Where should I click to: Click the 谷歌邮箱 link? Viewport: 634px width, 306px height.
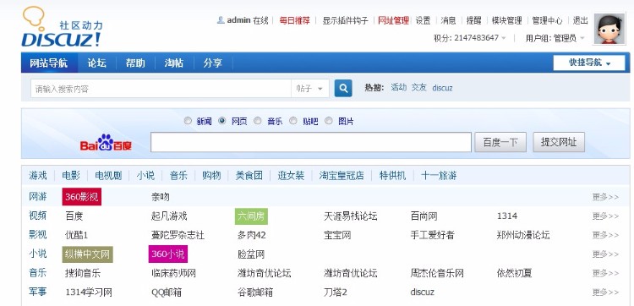(255, 292)
